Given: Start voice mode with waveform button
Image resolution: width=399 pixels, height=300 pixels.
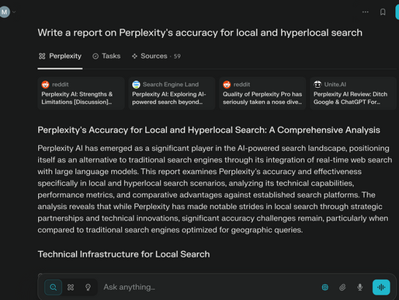Looking at the screenshot, I should tap(381, 287).
